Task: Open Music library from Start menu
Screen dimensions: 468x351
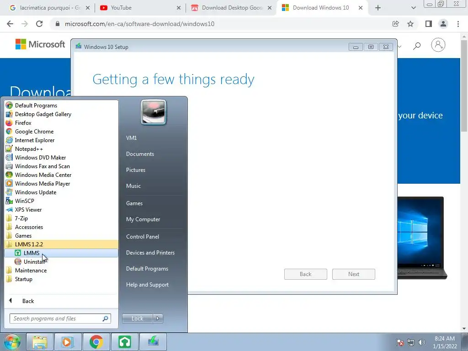Action: [133, 186]
